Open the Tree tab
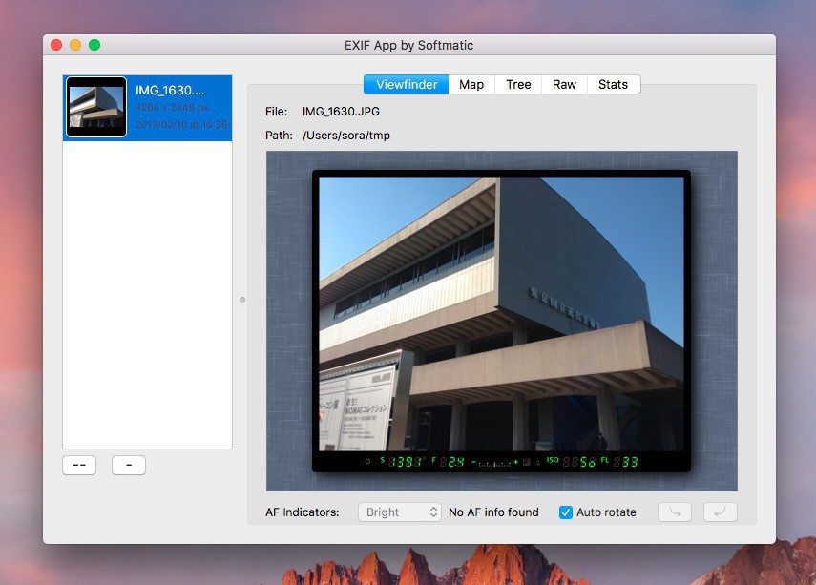816x585 pixels. [518, 85]
